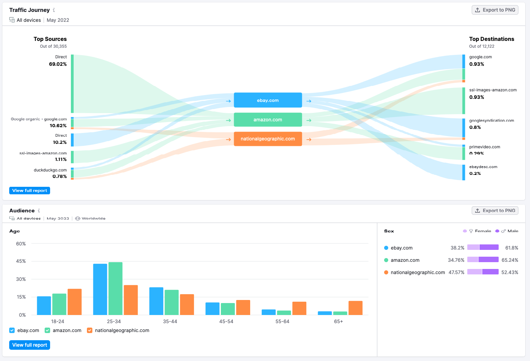Click the amazon.com female/male ratio bar

tap(483, 260)
